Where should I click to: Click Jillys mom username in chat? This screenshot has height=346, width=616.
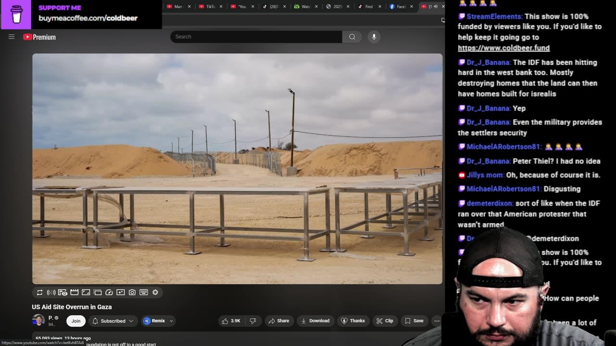(485, 175)
